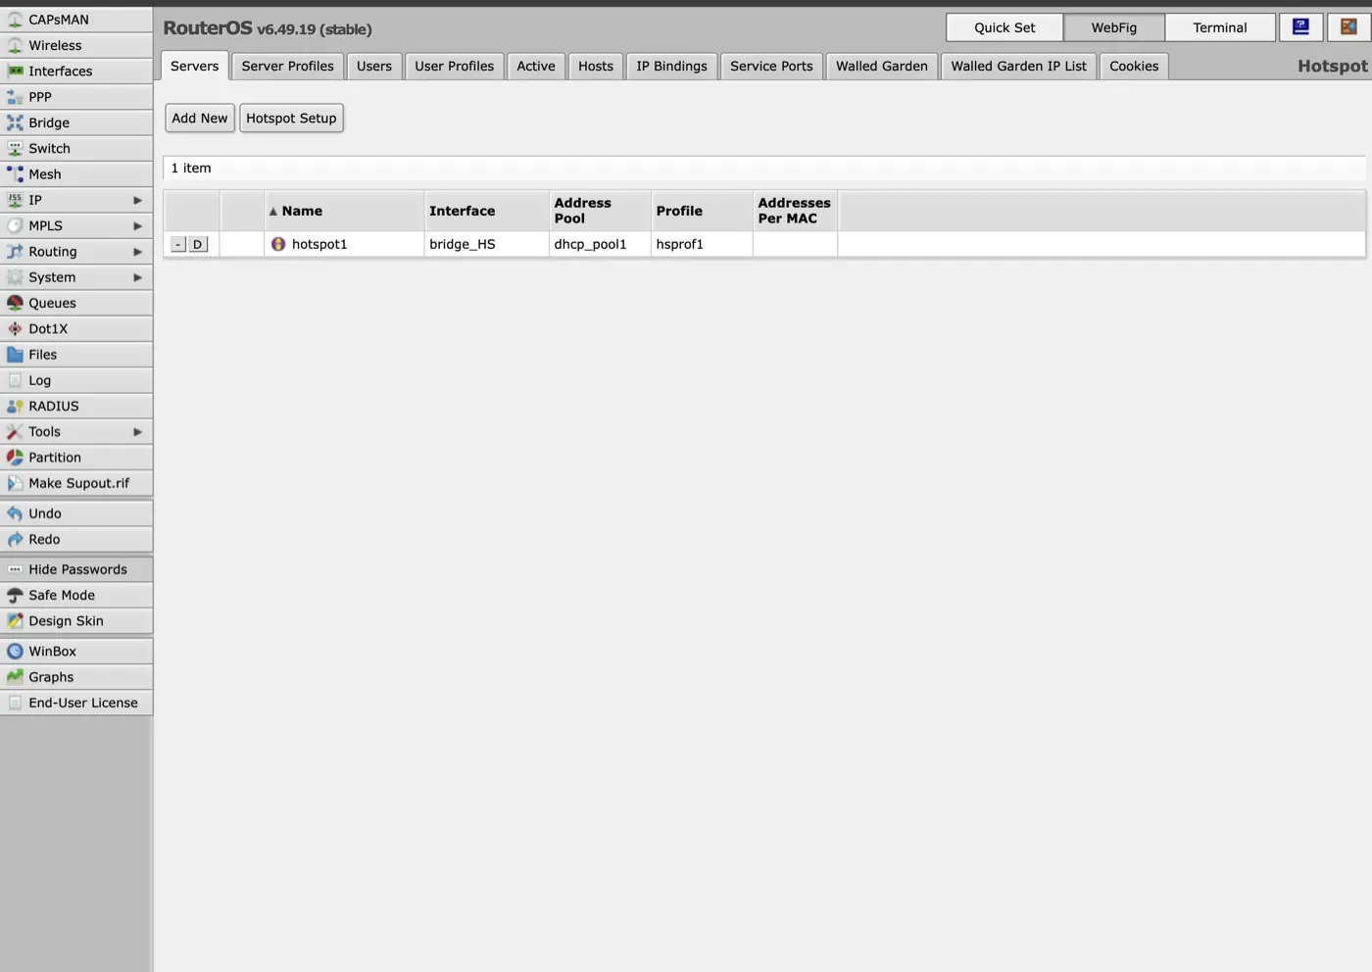Image resolution: width=1372 pixels, height=972 pixels.
Task: Open Quick Set
Action: (1004, 27)
